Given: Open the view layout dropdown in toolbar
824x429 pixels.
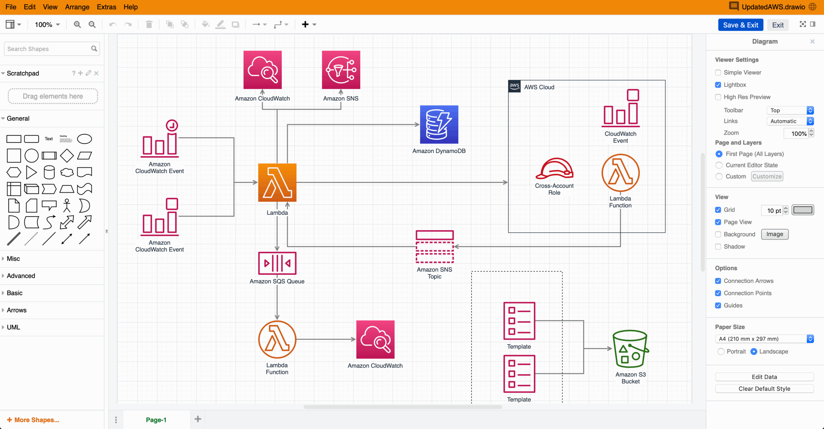Looking at the screenshot, I should pos(13,24).
